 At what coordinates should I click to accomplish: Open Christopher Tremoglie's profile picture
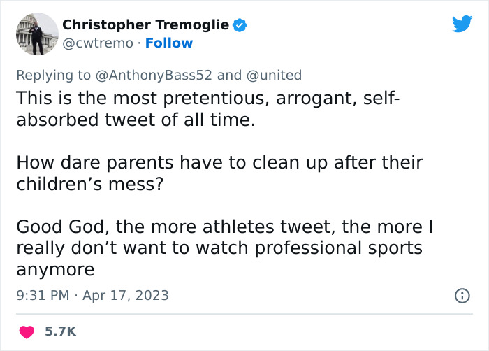[x=36, y=34]
